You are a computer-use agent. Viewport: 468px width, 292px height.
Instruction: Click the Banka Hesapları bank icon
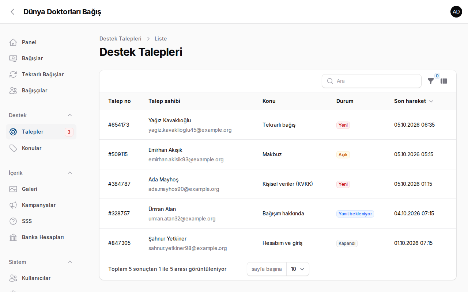(13, 237)
